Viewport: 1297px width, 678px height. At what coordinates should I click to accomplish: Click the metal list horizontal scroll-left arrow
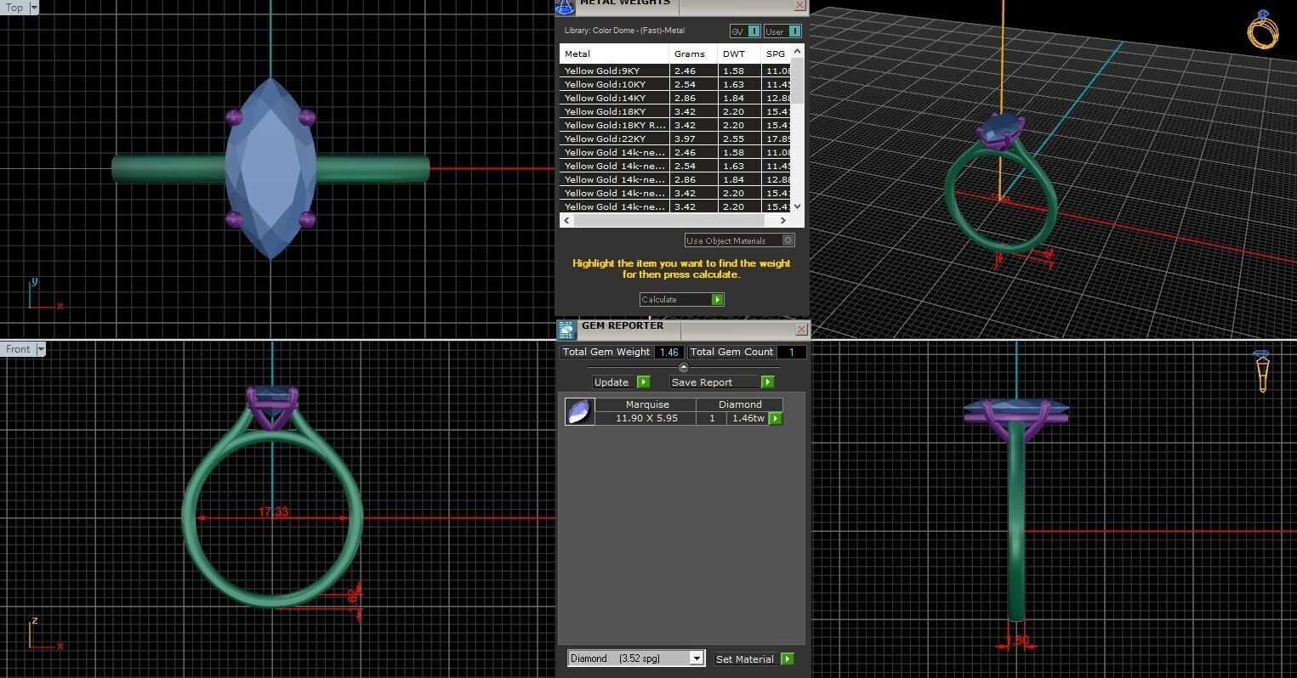566,221
